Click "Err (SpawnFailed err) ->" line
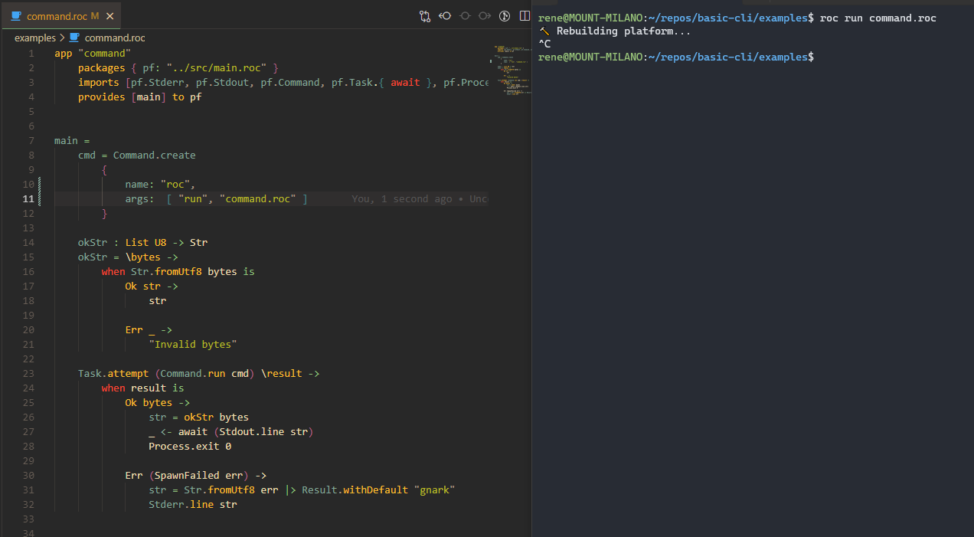The image size is (974, 537). pyautogui.click(x=196, y=475)
